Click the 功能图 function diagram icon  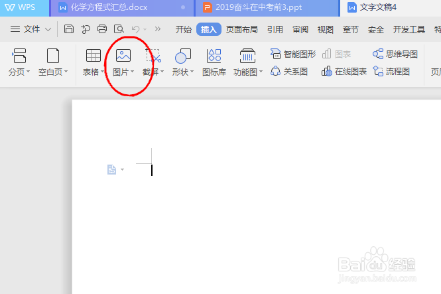(247, 56)
